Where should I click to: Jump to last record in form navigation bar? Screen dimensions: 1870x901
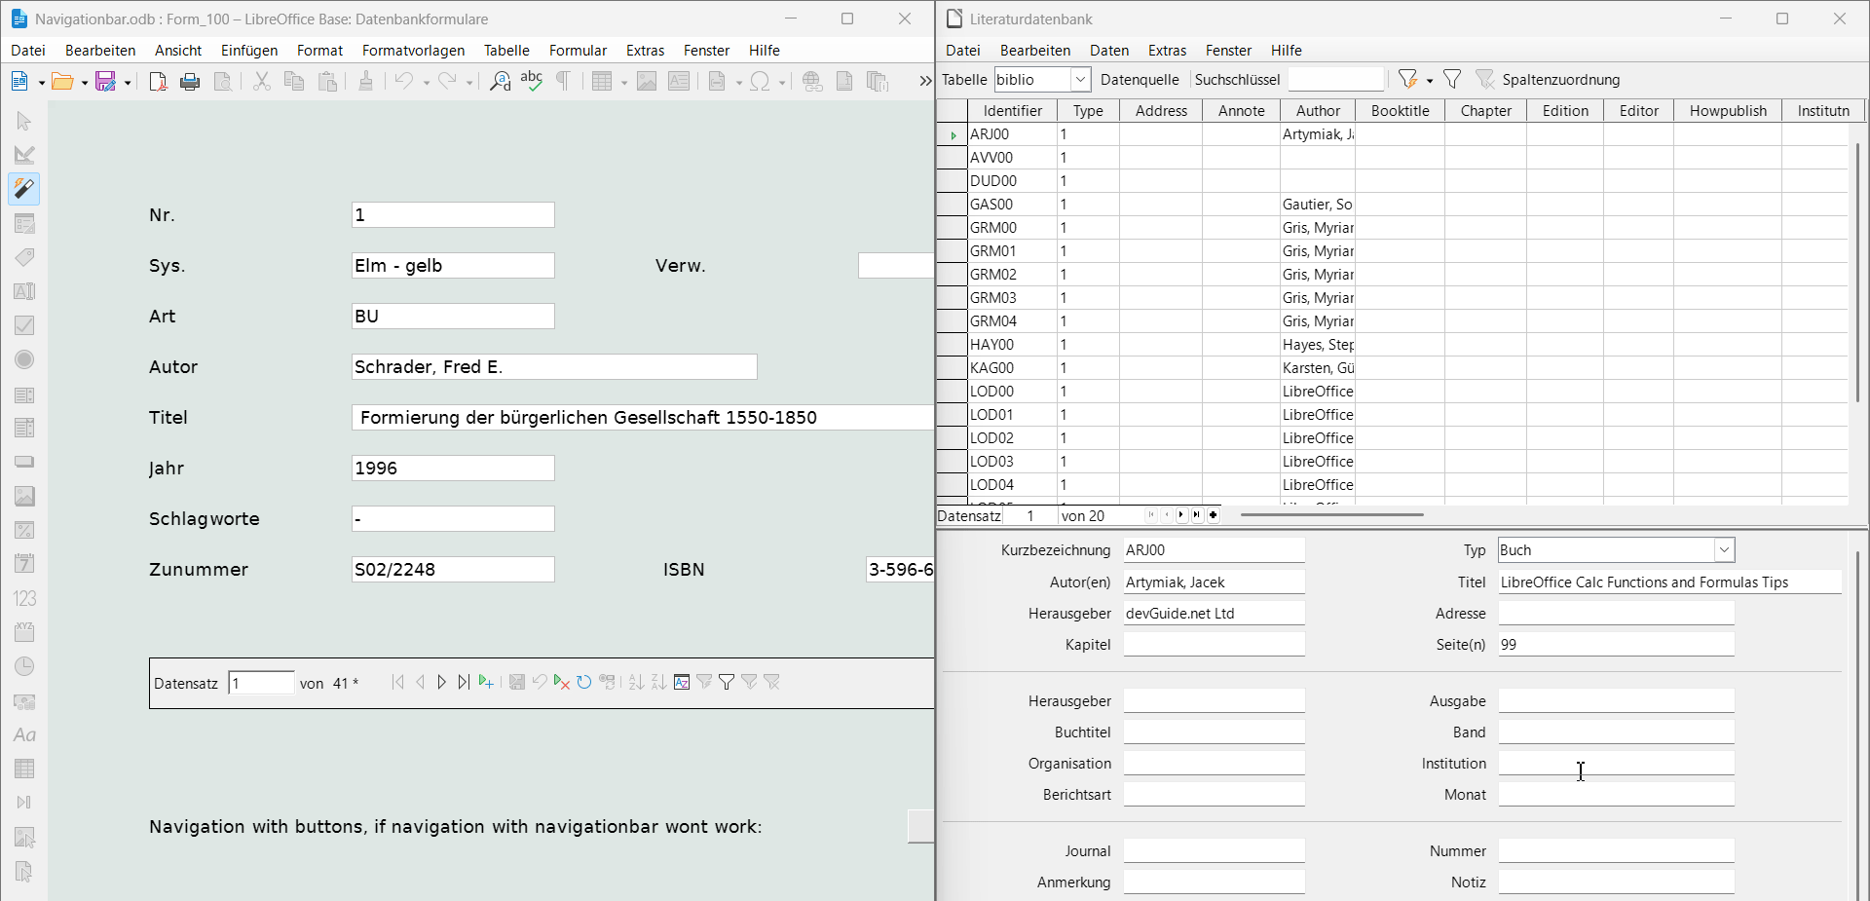[x=464, y=683]
